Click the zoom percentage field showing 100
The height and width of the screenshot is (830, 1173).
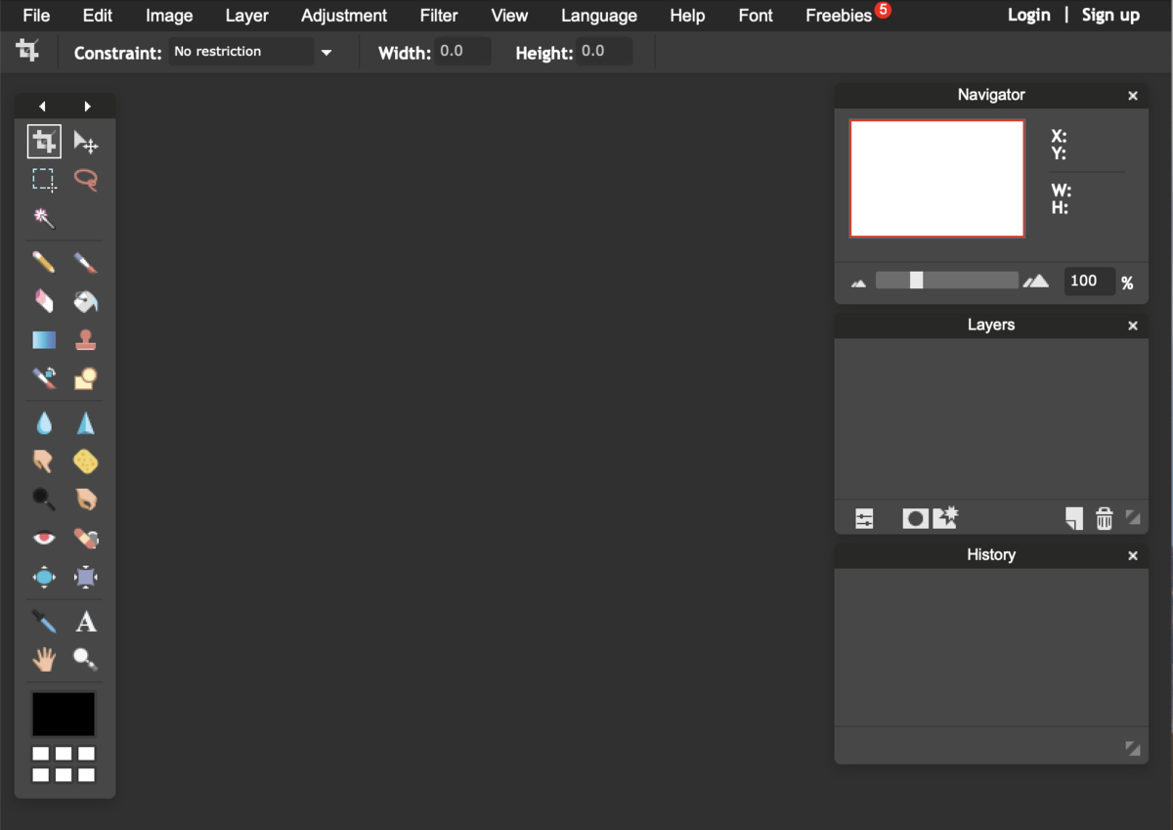[1089, 282]
